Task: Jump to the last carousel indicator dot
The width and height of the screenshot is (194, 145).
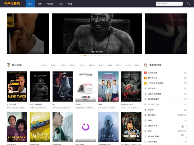Action: click(112, 56)
